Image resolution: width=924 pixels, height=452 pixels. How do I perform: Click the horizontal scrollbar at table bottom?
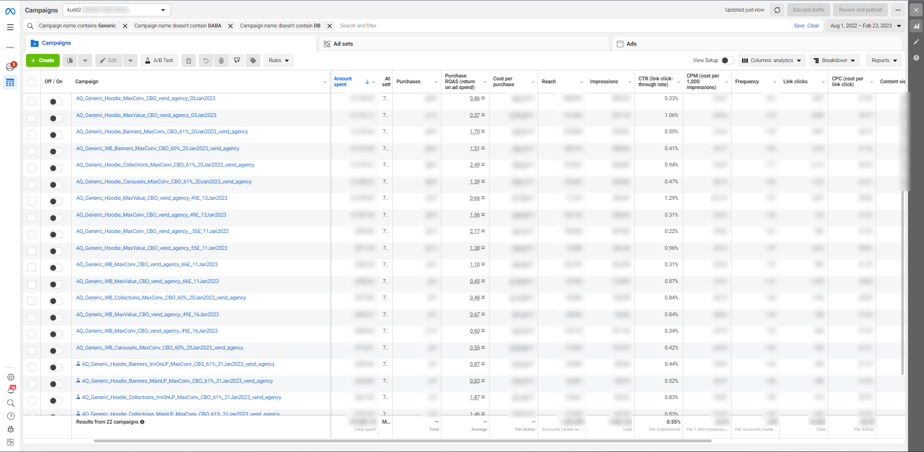(x=402, y=440)
